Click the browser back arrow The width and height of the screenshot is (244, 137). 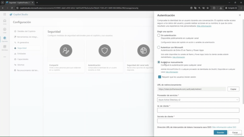point(3,8)
